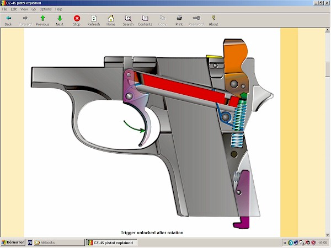Click the blue round system tray icon

pos(291,243)
